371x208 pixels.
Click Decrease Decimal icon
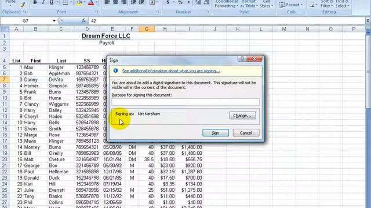tap(206, 2)
